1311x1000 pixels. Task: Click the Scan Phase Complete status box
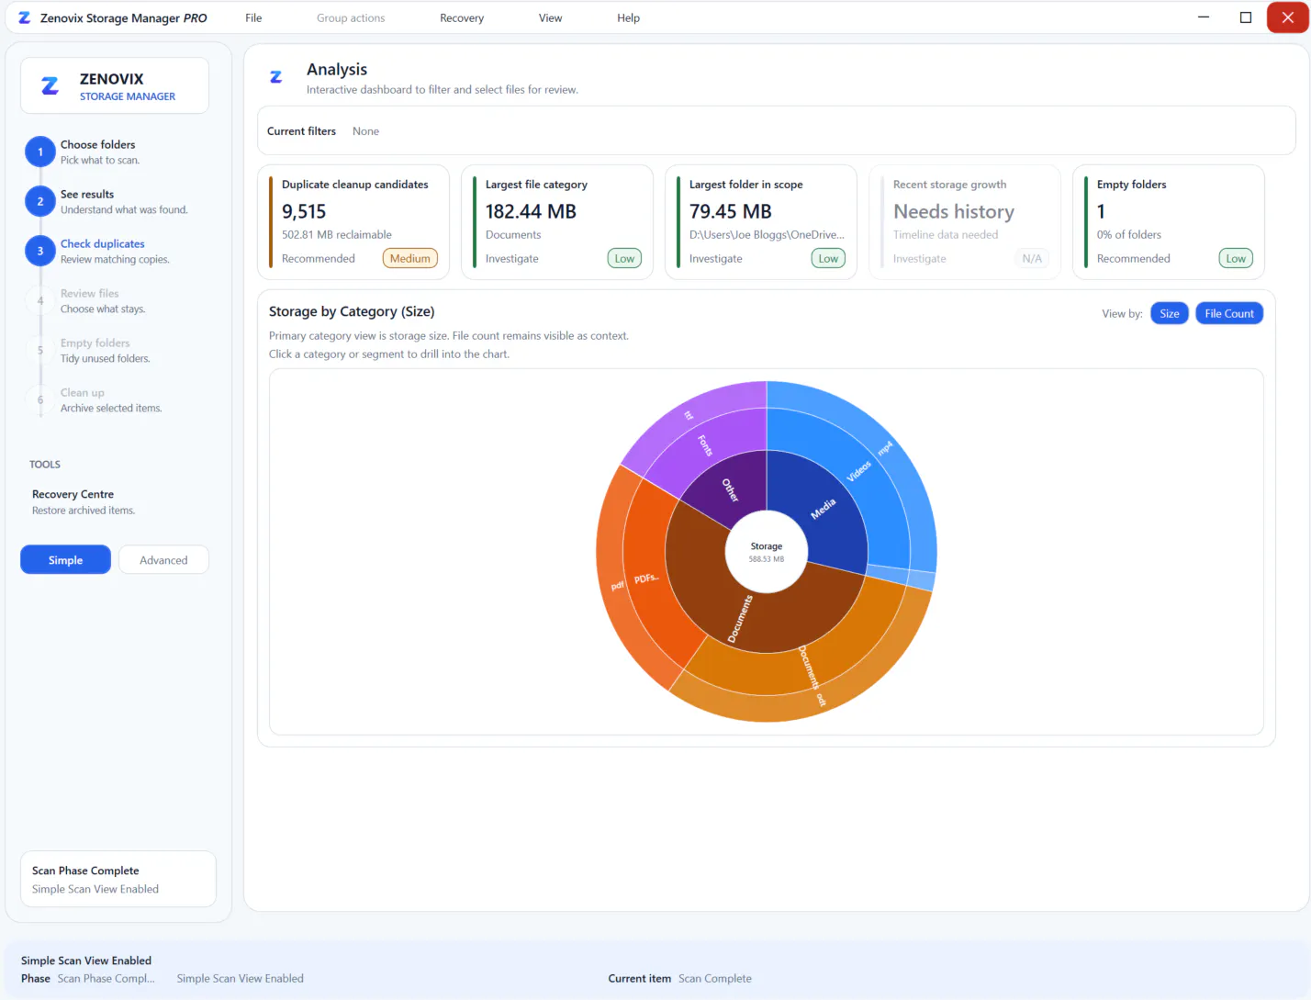point(118,880)
